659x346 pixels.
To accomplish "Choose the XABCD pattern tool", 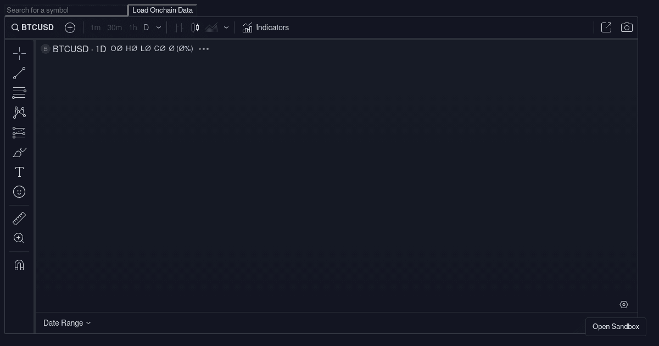I will click(x=19, y=112).
